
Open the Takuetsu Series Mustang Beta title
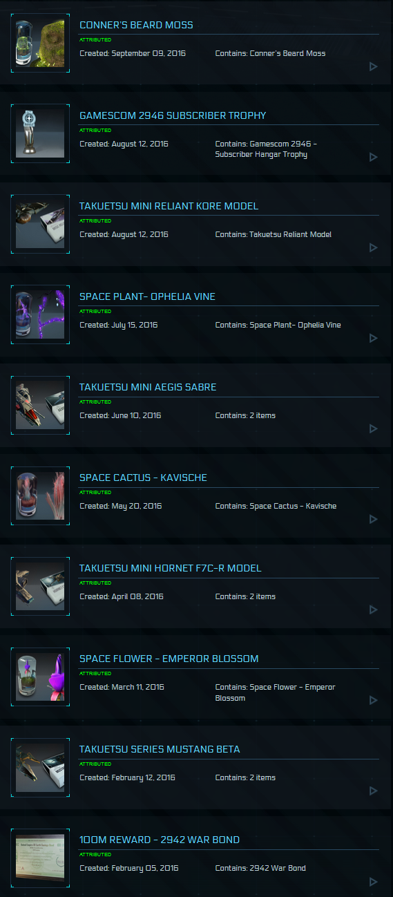pyautogui.click(x=160, y=749)
